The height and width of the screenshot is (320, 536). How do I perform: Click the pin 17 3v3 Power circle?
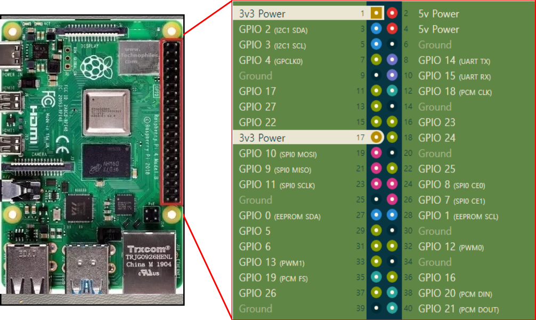(376, 138)
